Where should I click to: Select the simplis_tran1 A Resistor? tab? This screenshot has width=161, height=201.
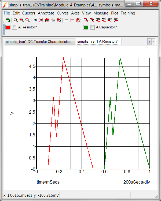click(98, 42)
